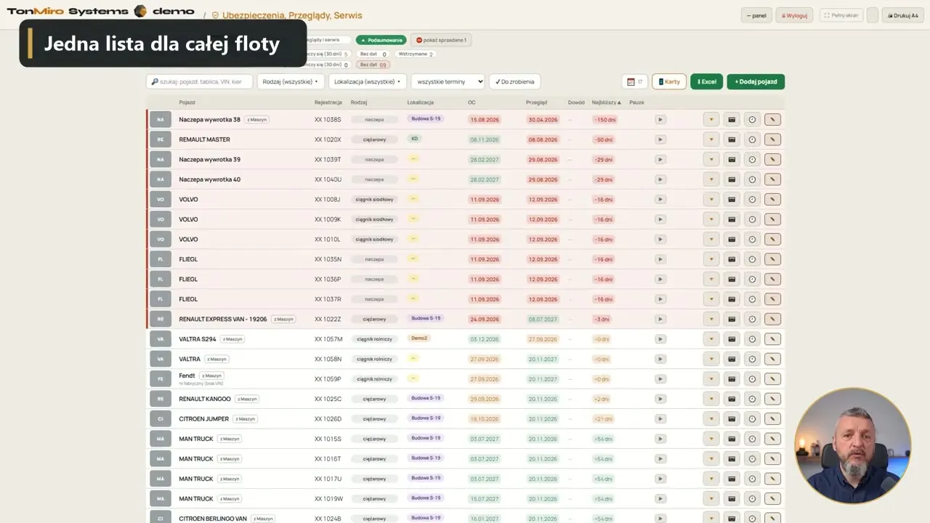Click the vehicle search input field
This screenshot has width=930, height=523.
(200, 82)
